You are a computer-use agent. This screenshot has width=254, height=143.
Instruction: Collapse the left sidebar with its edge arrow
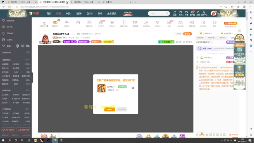(32, 78)
